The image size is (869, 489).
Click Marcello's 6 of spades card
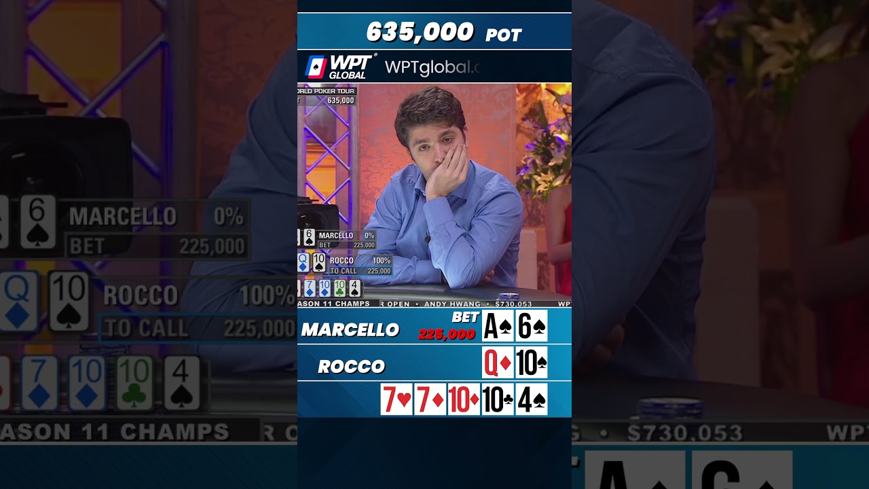532,327
